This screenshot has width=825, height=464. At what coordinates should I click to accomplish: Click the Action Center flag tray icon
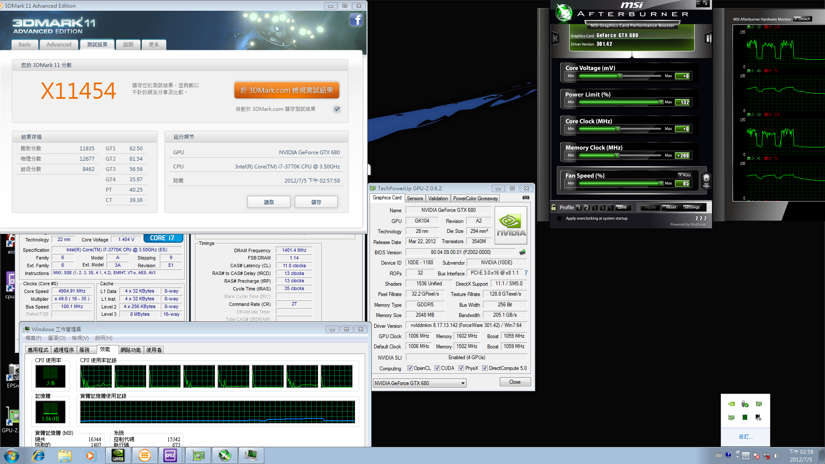pyautogui.click(x=756, y=455)
